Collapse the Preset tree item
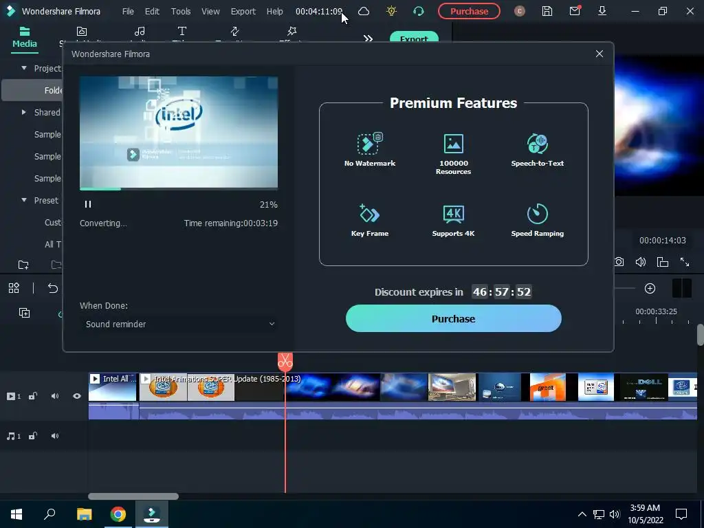 [x=24, y=200]
